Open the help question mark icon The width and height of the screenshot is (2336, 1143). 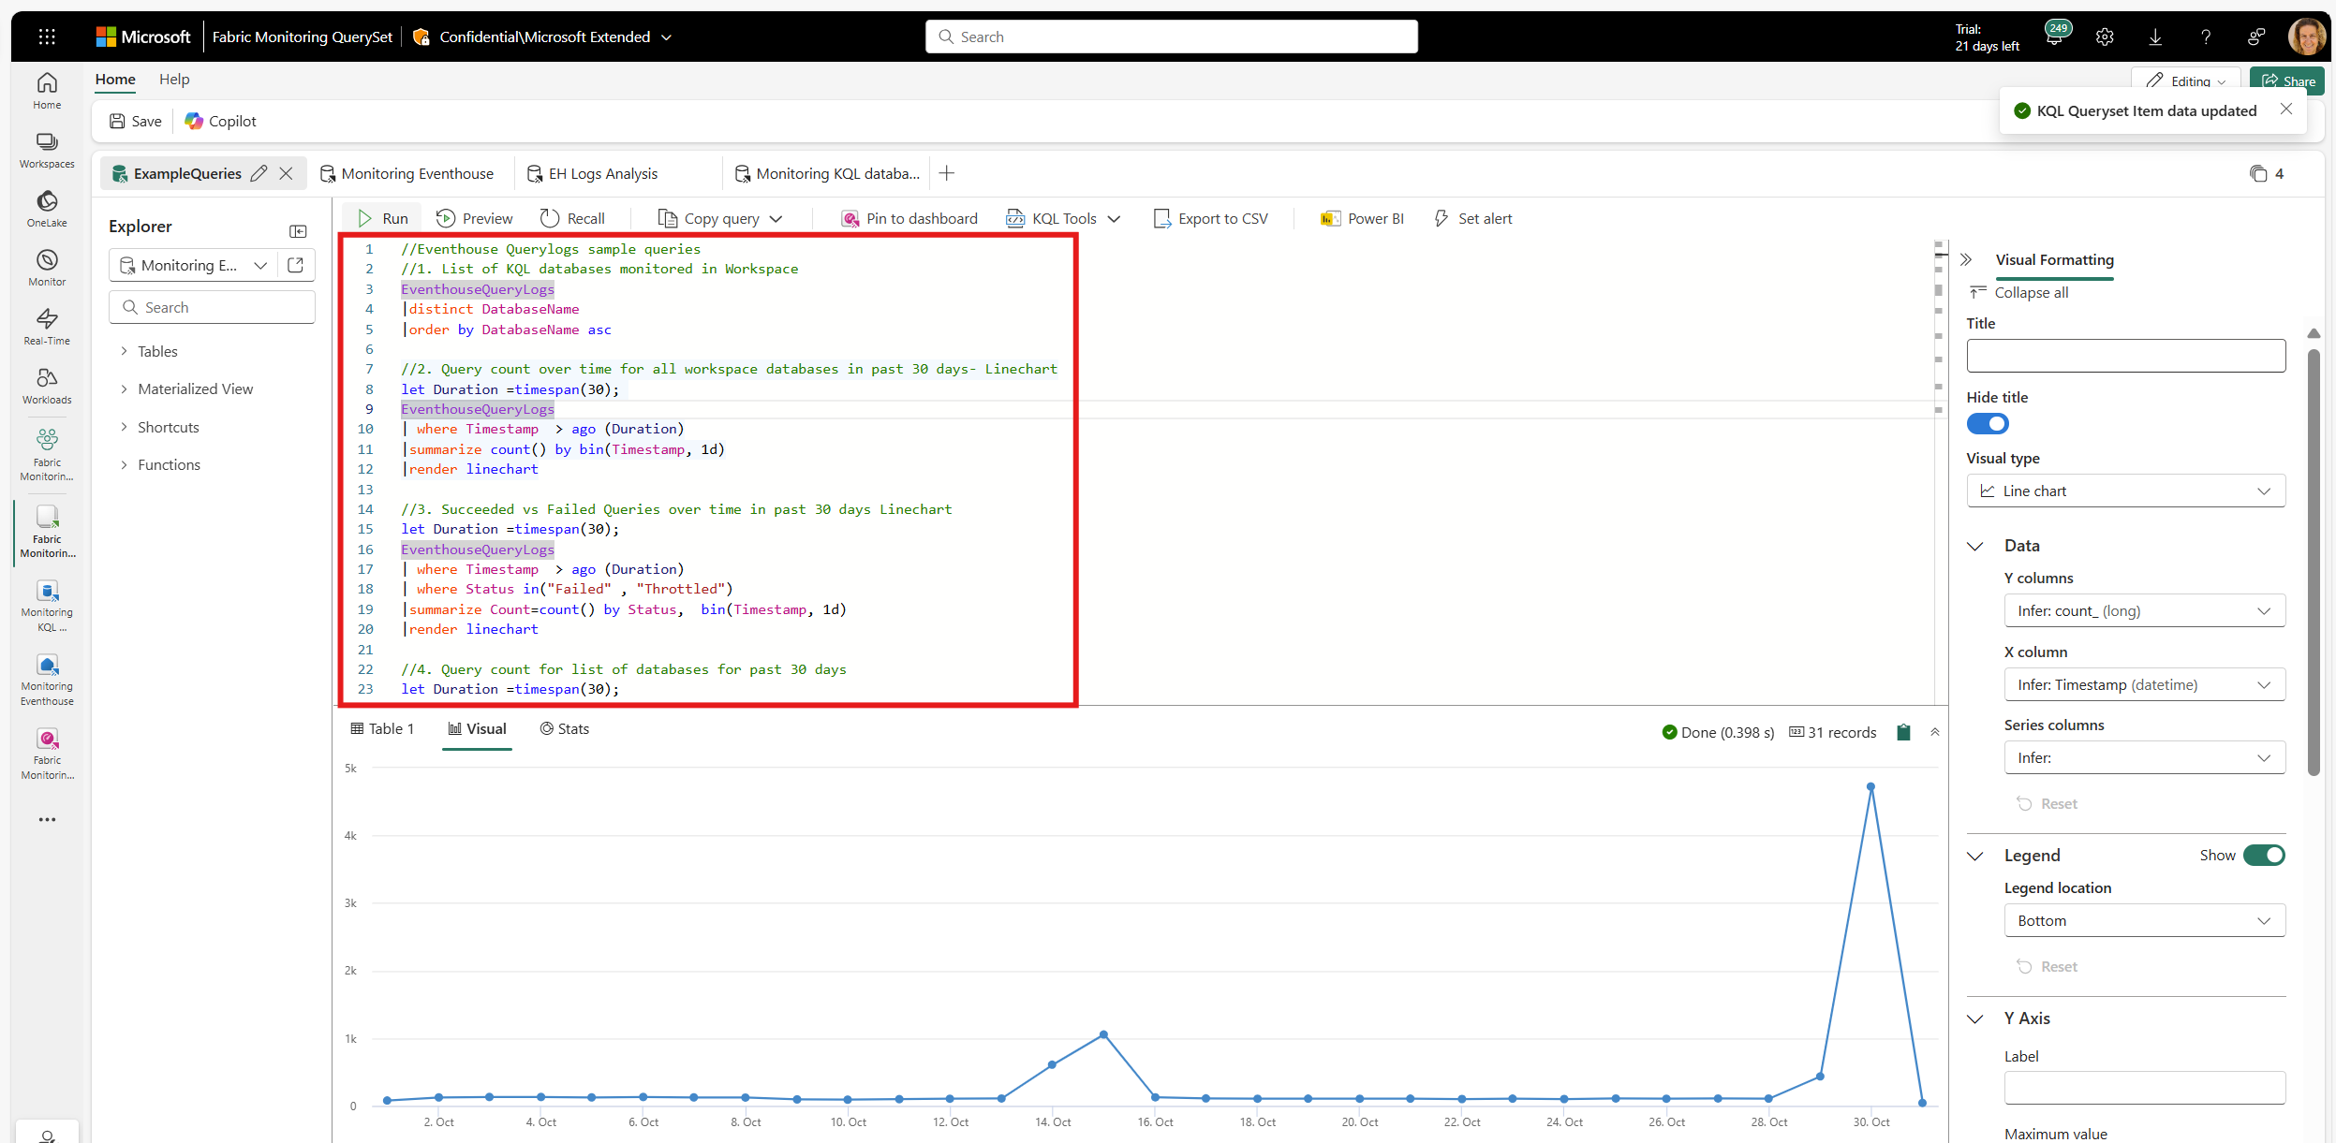pos(2206,37)
